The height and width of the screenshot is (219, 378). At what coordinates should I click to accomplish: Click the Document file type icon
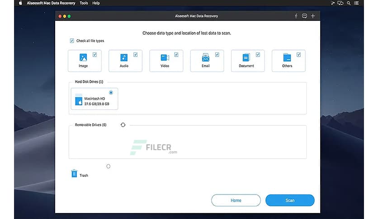pos(246,57)
